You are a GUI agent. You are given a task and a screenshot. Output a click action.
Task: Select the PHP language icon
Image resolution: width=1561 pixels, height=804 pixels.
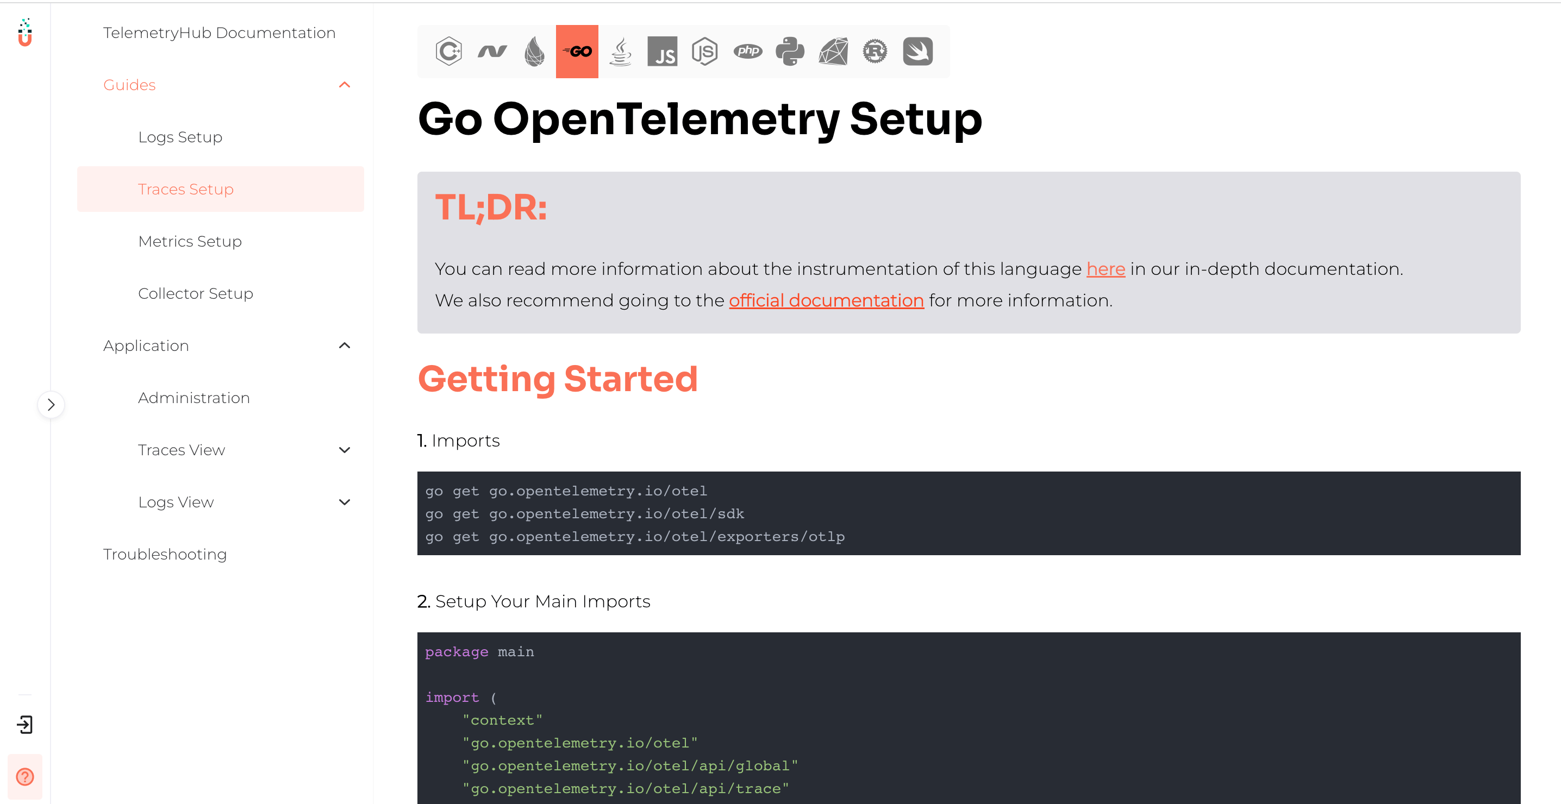(x=748, y=50)
